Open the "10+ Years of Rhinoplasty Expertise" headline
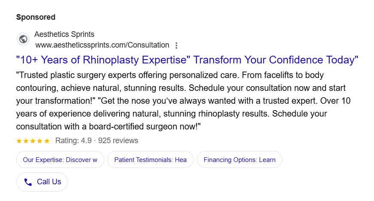 [x=187, y=60]
